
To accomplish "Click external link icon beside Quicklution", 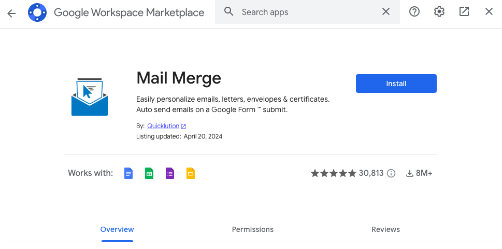I will coord(183,126).
